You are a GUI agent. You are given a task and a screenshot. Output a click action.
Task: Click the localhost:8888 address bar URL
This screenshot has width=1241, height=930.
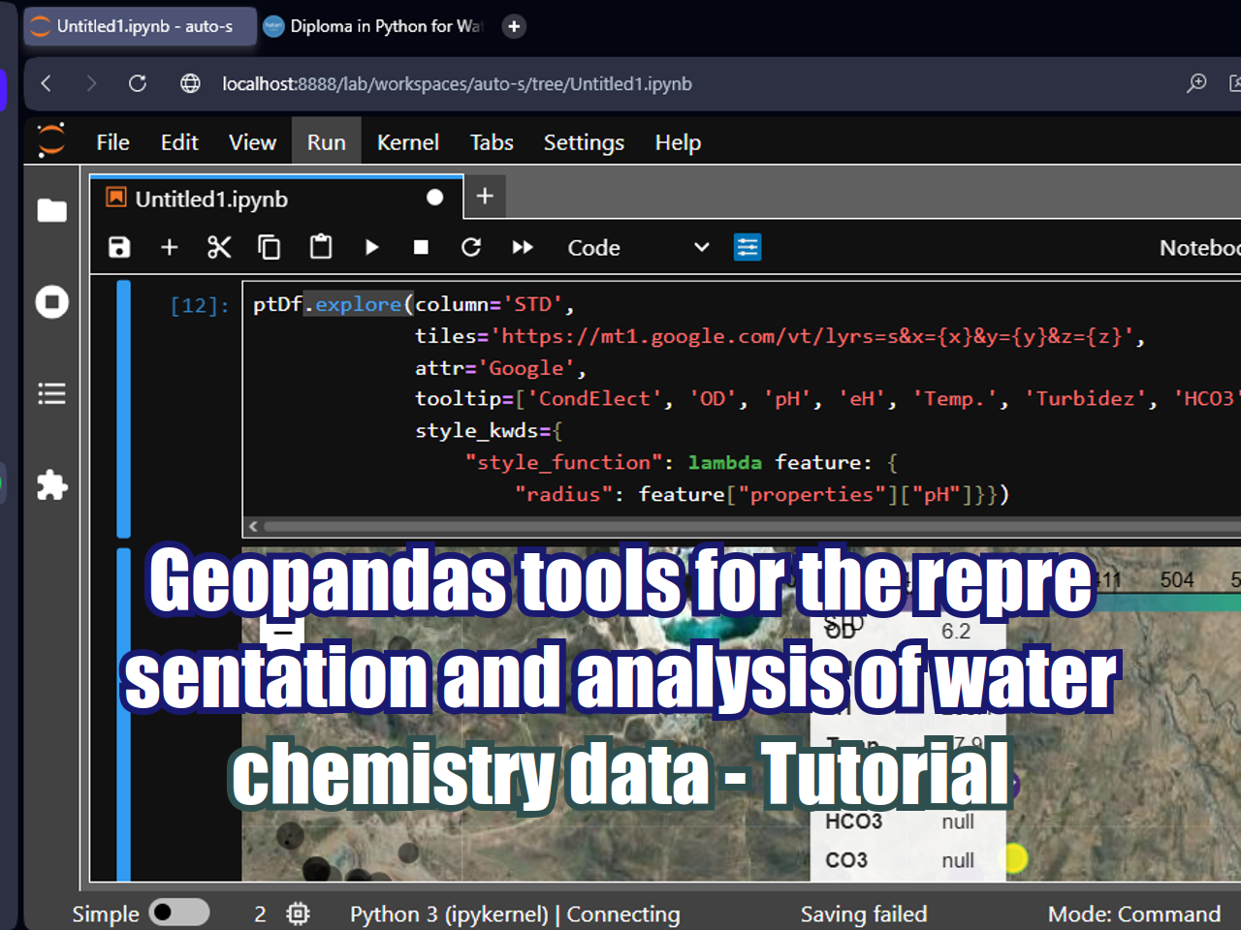[x=457, y=84]
